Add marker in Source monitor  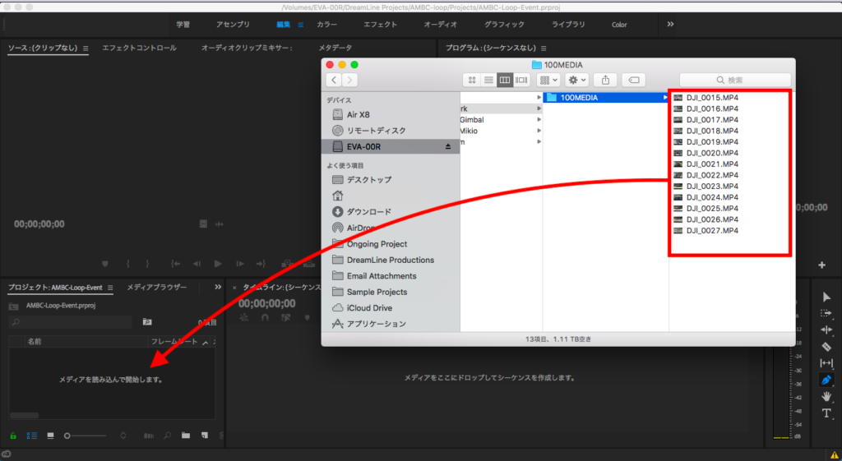coord(104,264)
